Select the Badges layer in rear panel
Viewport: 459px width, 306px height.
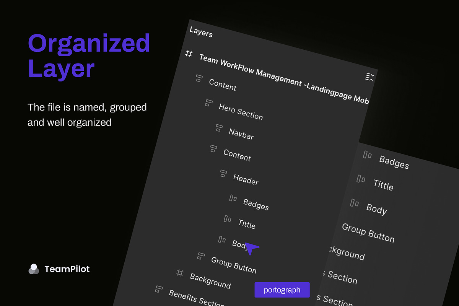point(394,162)
